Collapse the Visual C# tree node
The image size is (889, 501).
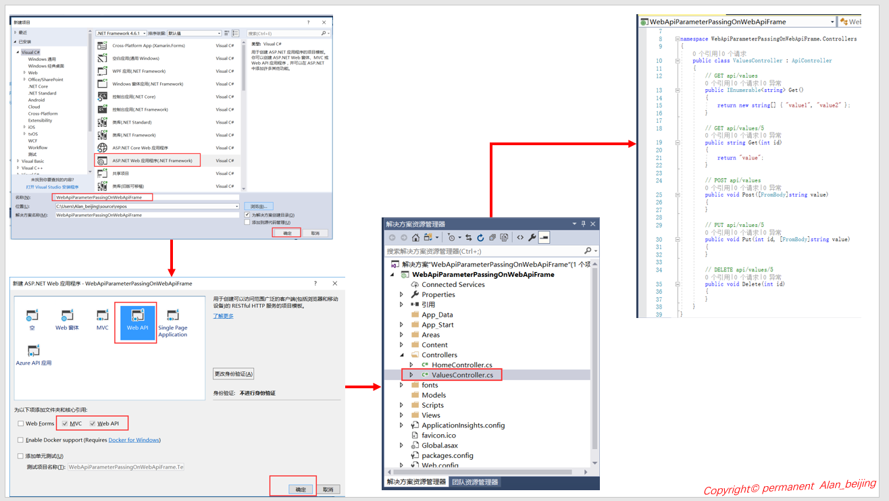[18, 52]
